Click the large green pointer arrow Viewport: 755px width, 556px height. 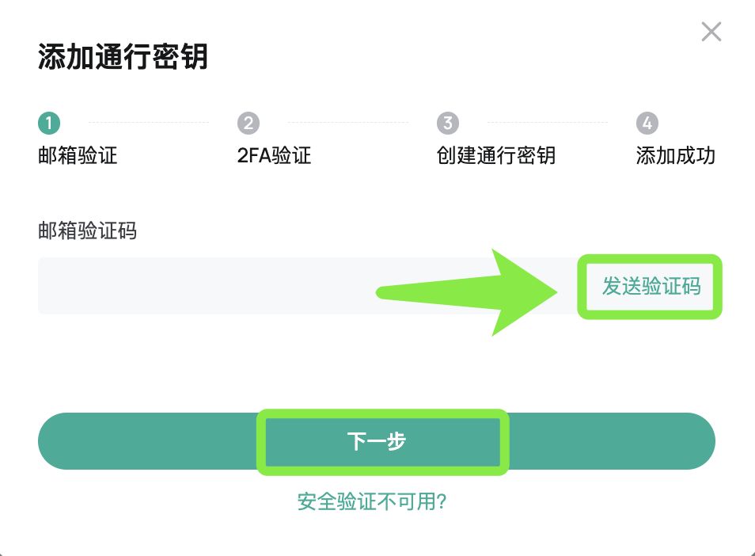(467, 292)
